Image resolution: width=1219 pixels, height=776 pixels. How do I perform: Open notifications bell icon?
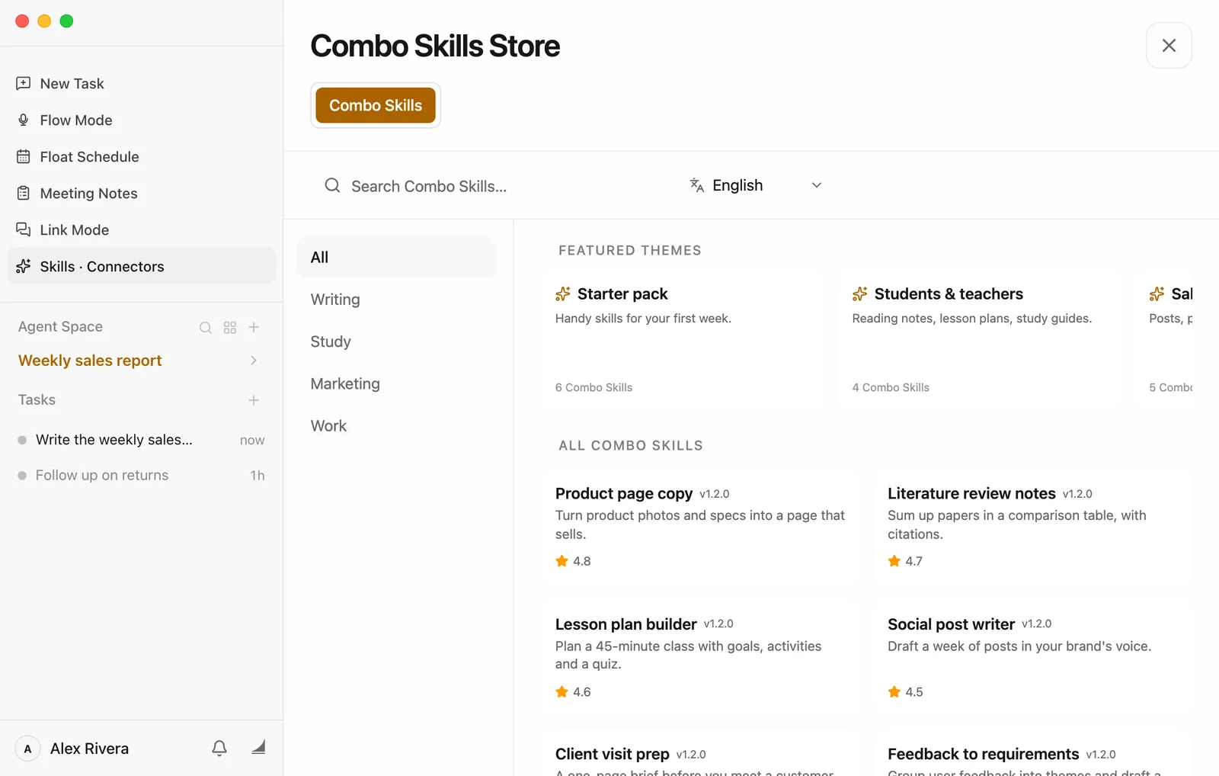click(x=219, y=749)
